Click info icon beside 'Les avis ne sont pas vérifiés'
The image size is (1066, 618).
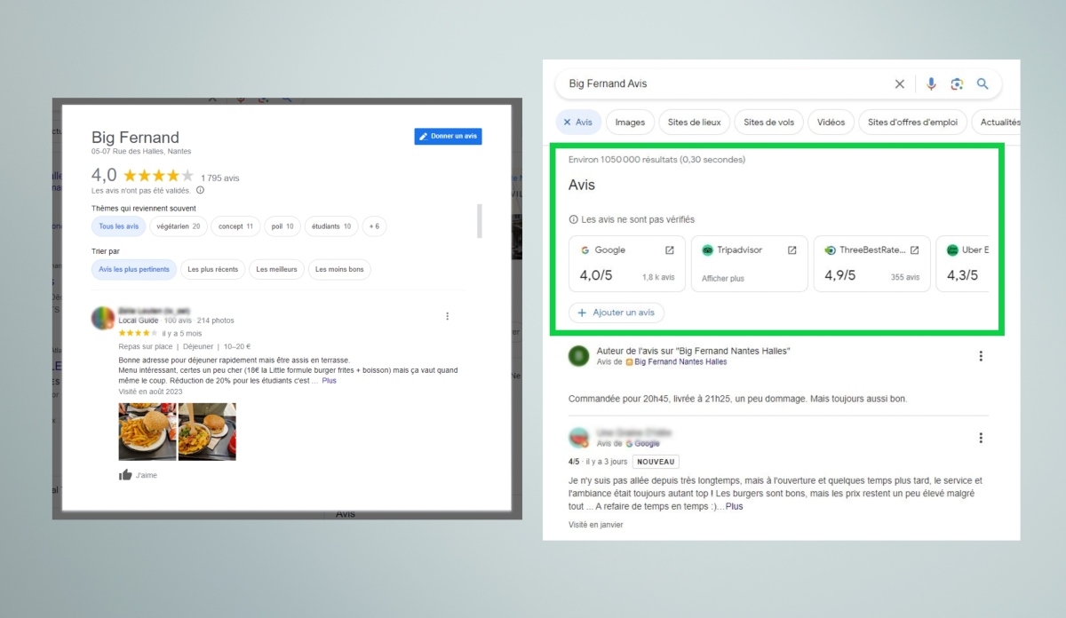tap(573, 219)
